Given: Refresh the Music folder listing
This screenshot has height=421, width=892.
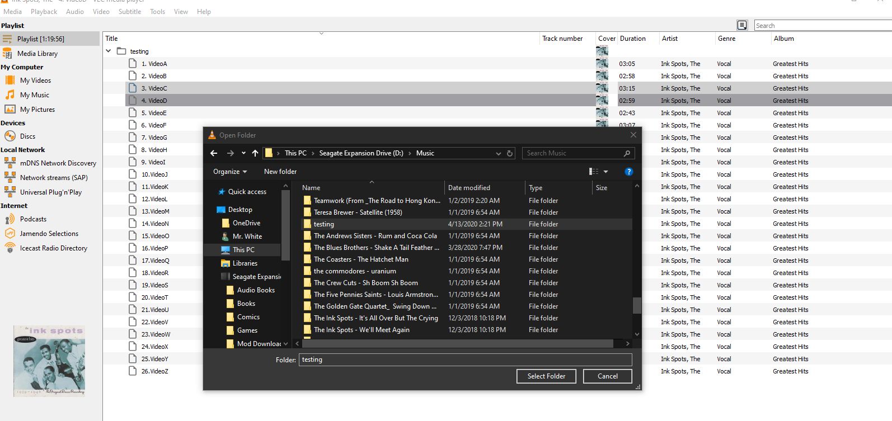Looking at the screenshot, I should click(510, 153).
